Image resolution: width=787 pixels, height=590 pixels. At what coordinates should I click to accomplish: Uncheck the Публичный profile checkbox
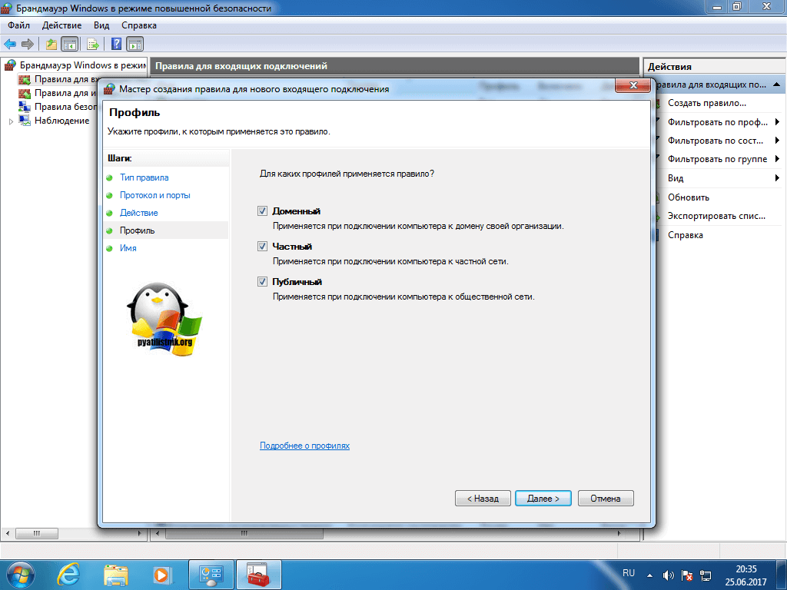coord(263,282)
